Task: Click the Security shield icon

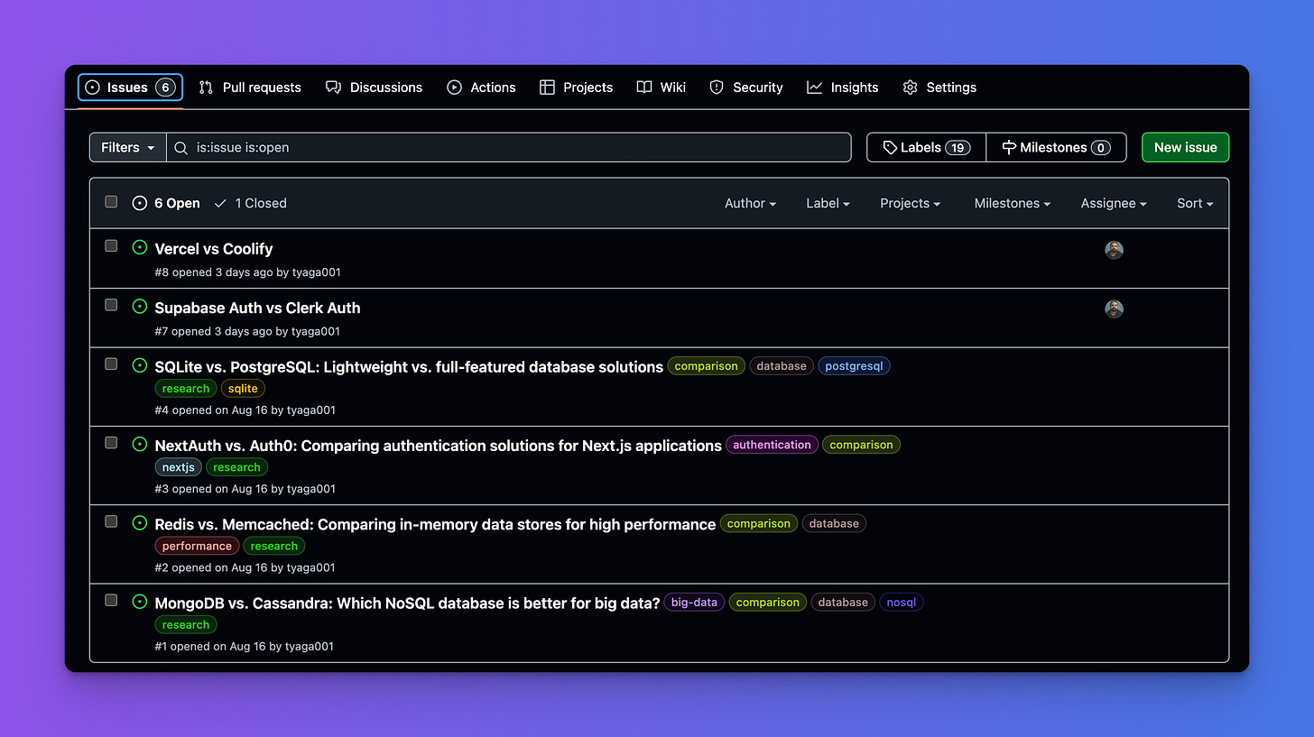Action: click(717, 88)
